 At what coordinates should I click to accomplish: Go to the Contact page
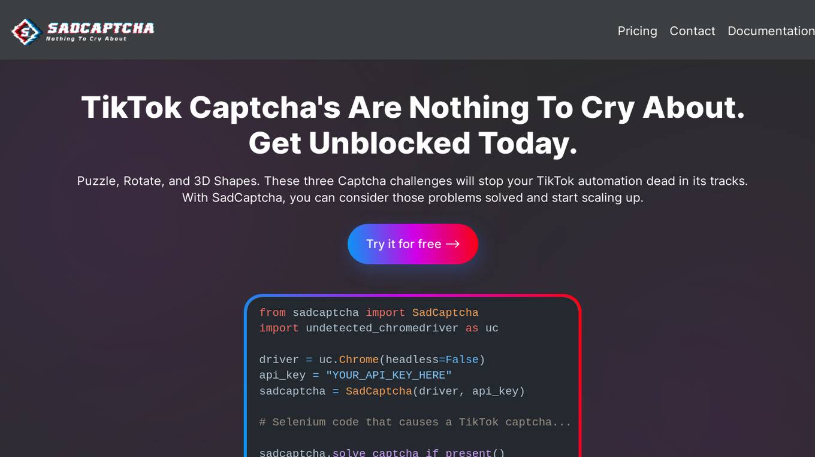(692, 31)
